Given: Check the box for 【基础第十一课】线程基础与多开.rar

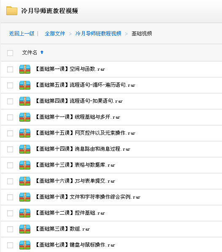Looking at the screenshot, I should (x=10, y=117).
